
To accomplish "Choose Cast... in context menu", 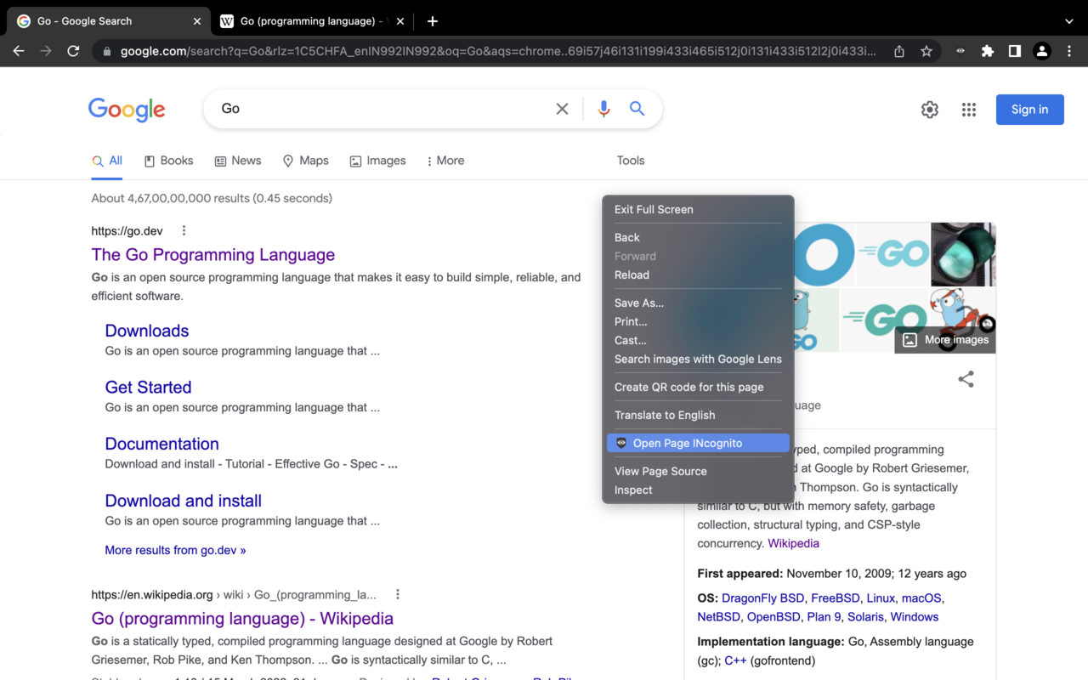I will (x=698, y=340).
